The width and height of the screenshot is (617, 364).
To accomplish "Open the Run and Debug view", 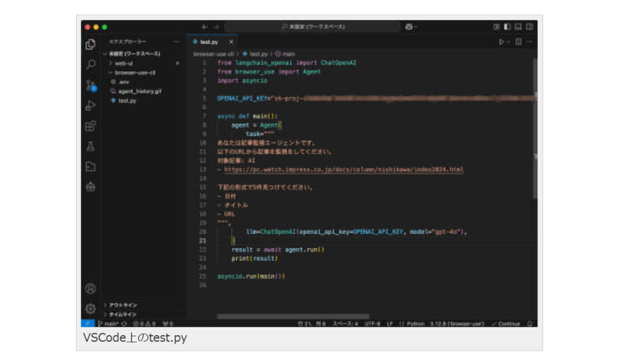I will pos(90,105).
